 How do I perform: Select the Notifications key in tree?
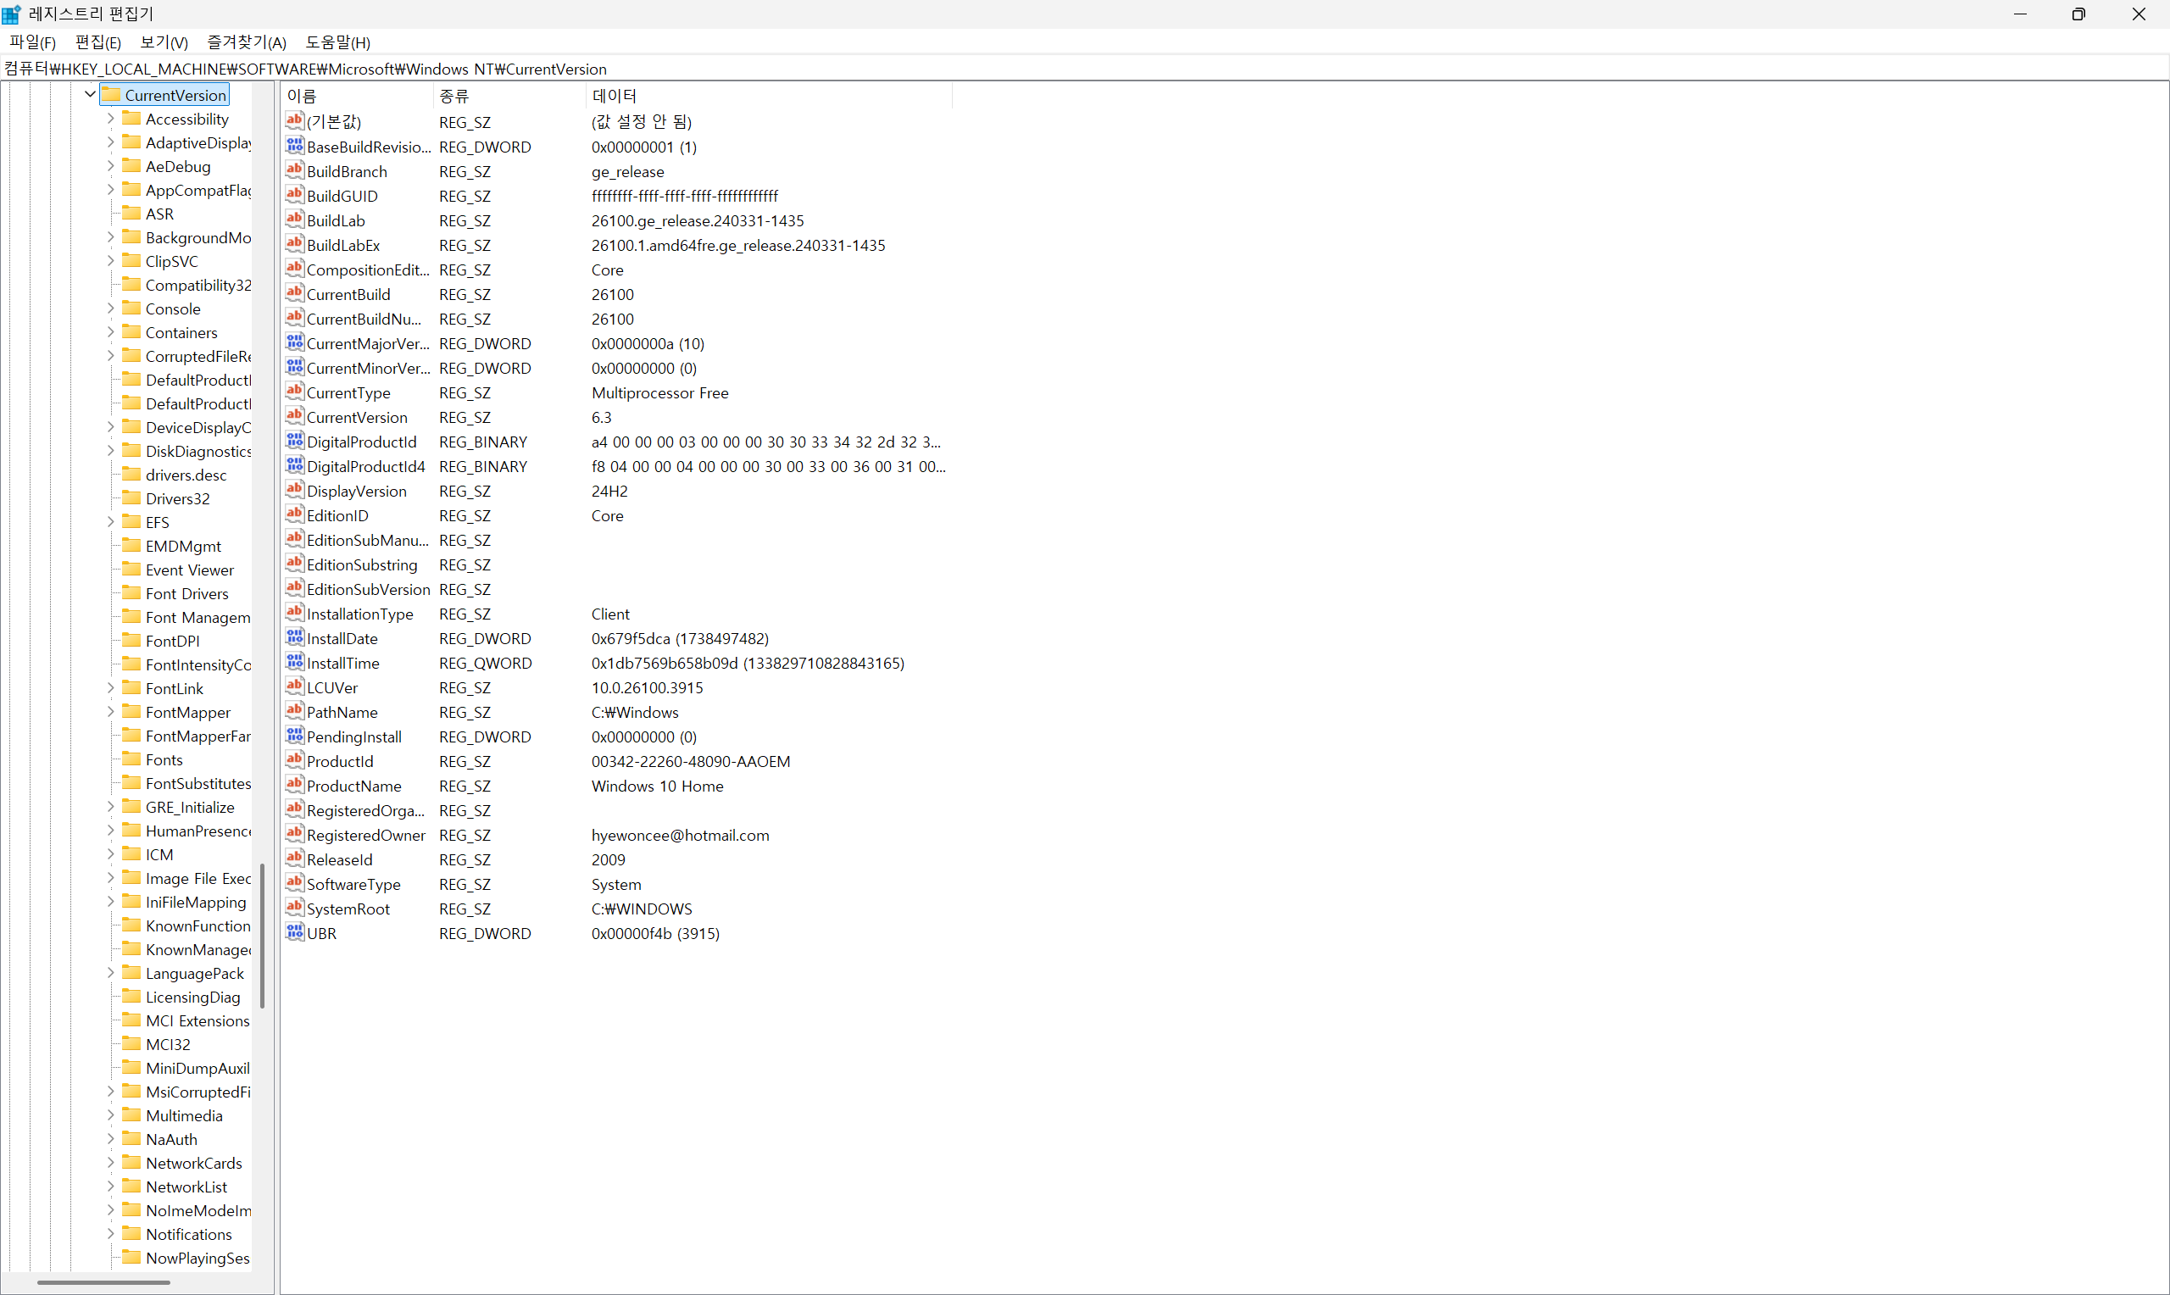tap(188, 1234)
